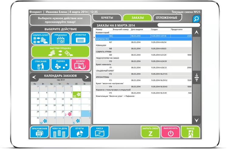
Task: Select highlighted blue calendar day 30
Action: click(86, 114)
